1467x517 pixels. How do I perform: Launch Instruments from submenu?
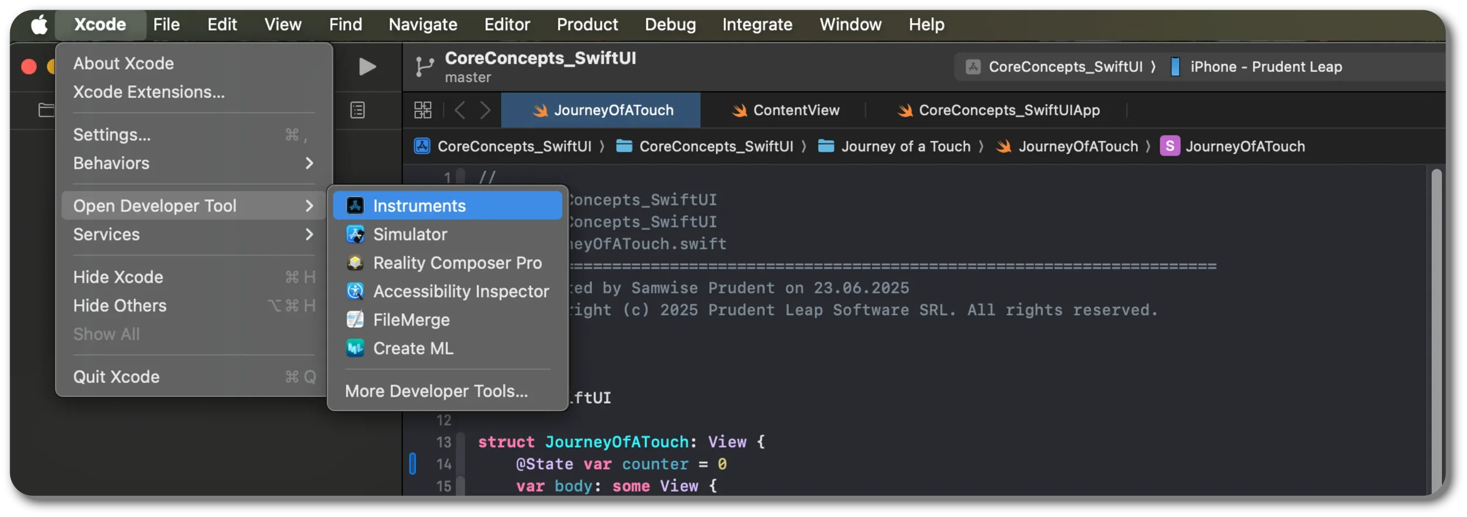(x=447, y=205)
